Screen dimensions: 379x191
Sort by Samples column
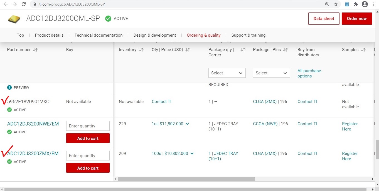tap(363, 50)
